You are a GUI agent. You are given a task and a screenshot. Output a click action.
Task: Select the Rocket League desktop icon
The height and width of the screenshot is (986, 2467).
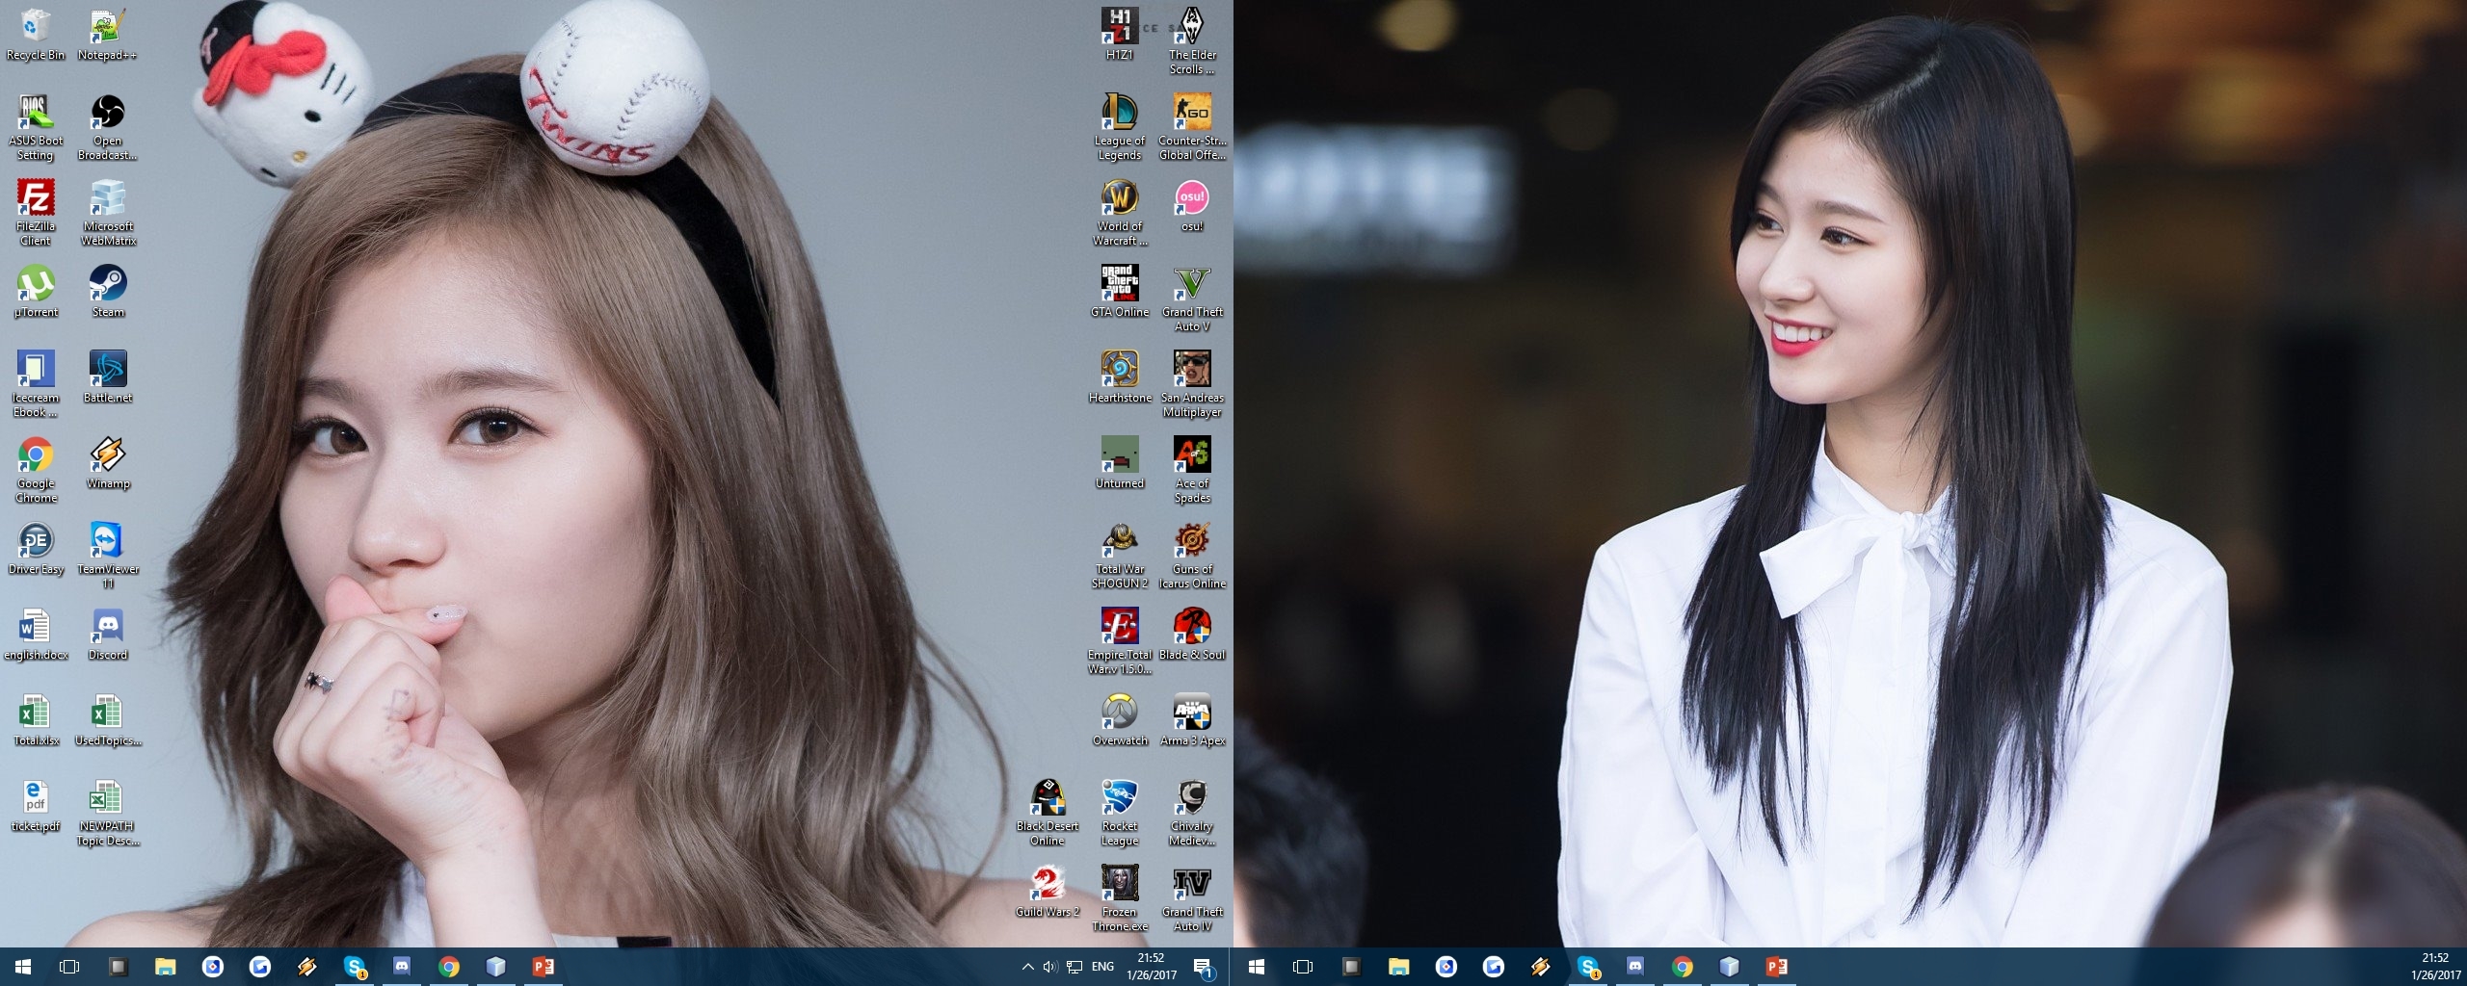pyautogui.click(x=1120, y=813)
